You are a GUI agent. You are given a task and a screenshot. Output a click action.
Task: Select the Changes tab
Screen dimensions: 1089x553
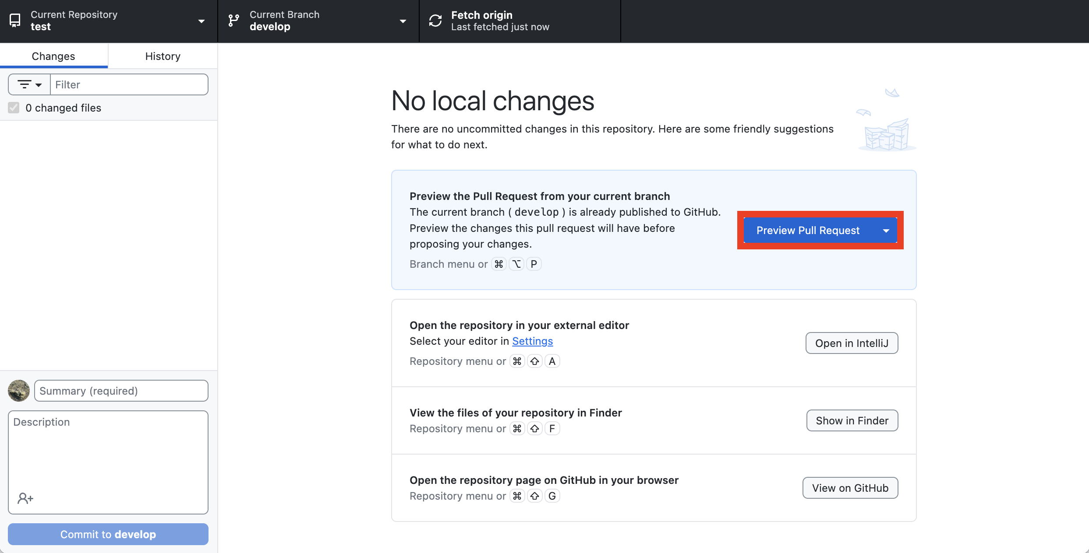tap(53, 56)
